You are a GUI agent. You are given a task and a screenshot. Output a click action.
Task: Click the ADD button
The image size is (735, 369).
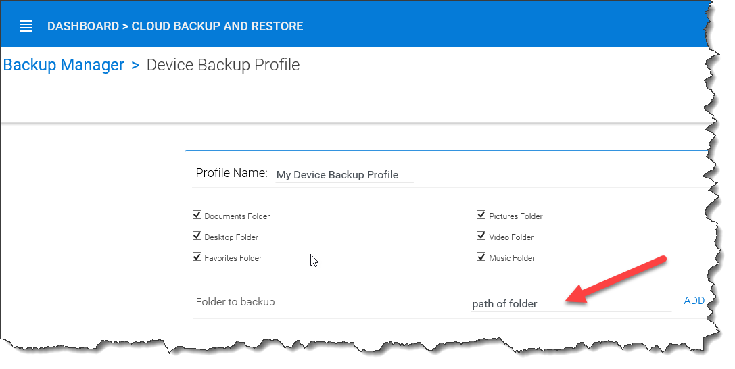(x=694, y=301)
